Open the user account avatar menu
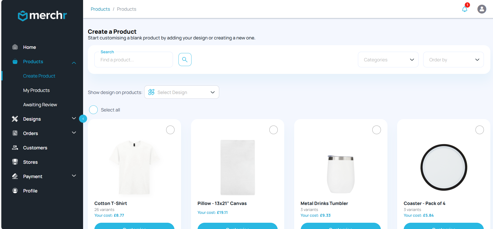Image resolution: width=493 pixels, height=229 pixels. click(x=482, y=9)
